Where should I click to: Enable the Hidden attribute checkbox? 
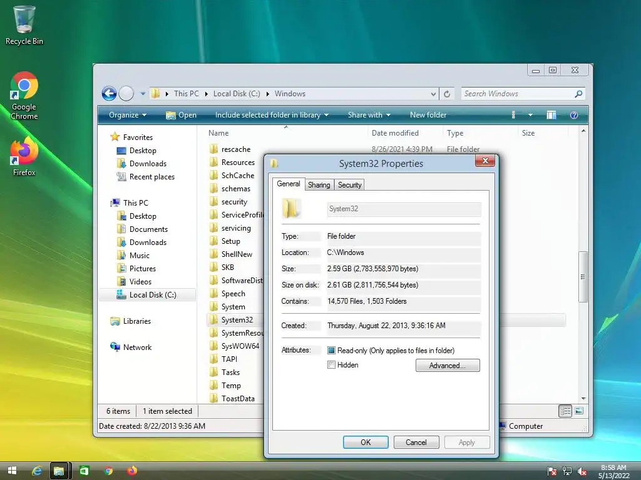pyautogui.click(x=332, y=365)
